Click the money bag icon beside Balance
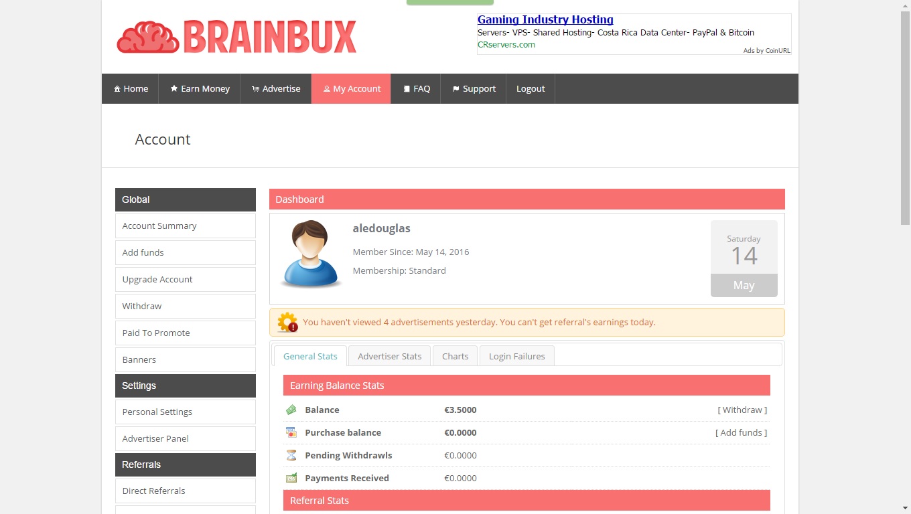911x514 pixels. pyautogui.click(x=291, y=410)
